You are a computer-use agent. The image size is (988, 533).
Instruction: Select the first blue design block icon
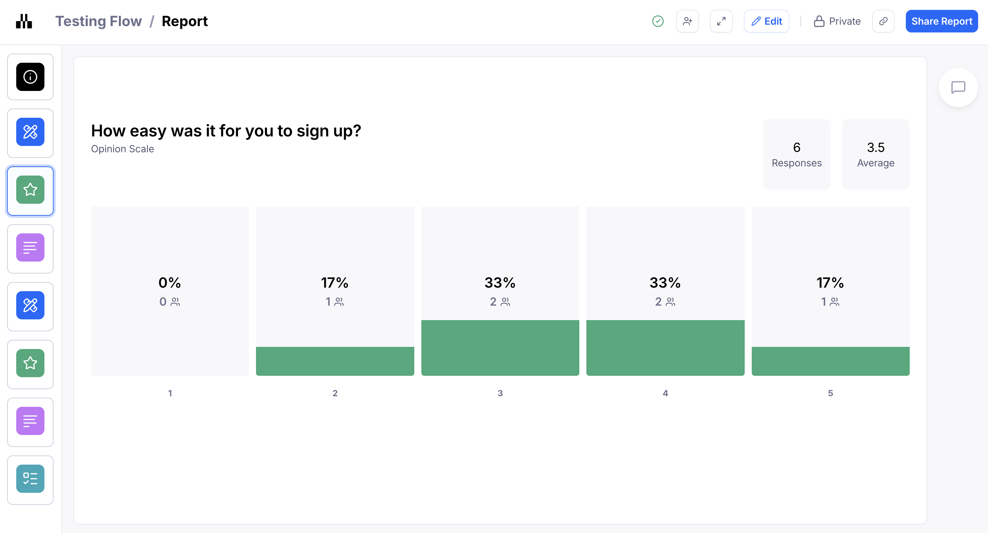[30, 132]
